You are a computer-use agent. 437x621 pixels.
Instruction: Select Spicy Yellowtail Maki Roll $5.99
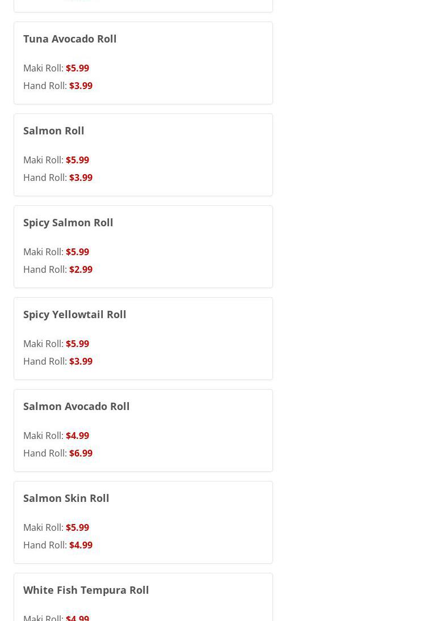(x=77, y=344)
